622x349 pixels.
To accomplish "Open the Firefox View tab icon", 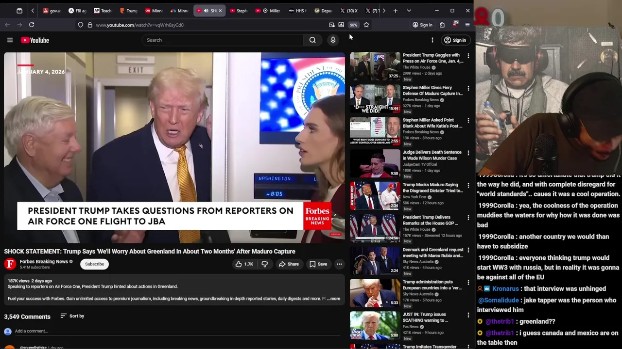I will [19, 11].
